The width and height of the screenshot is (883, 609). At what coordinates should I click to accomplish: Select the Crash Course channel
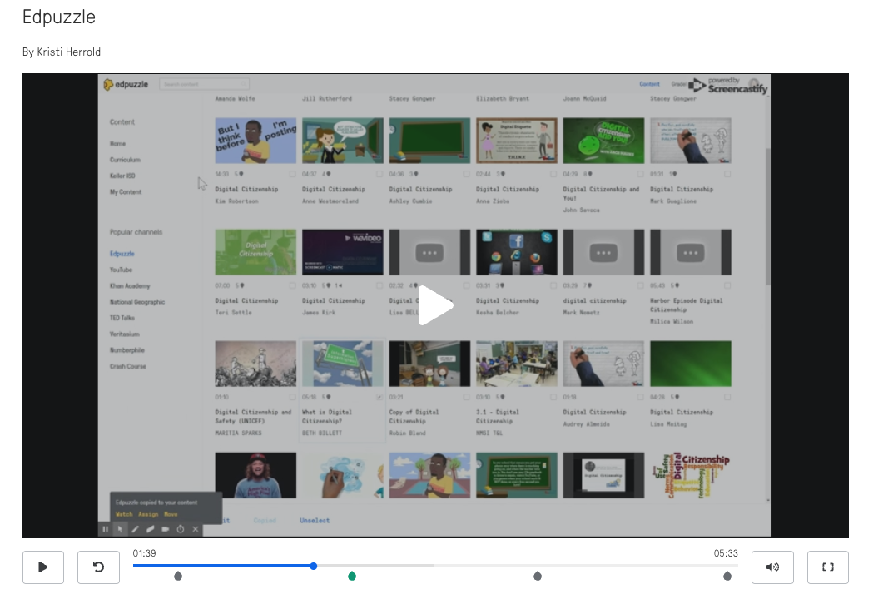tap(128, 366)
